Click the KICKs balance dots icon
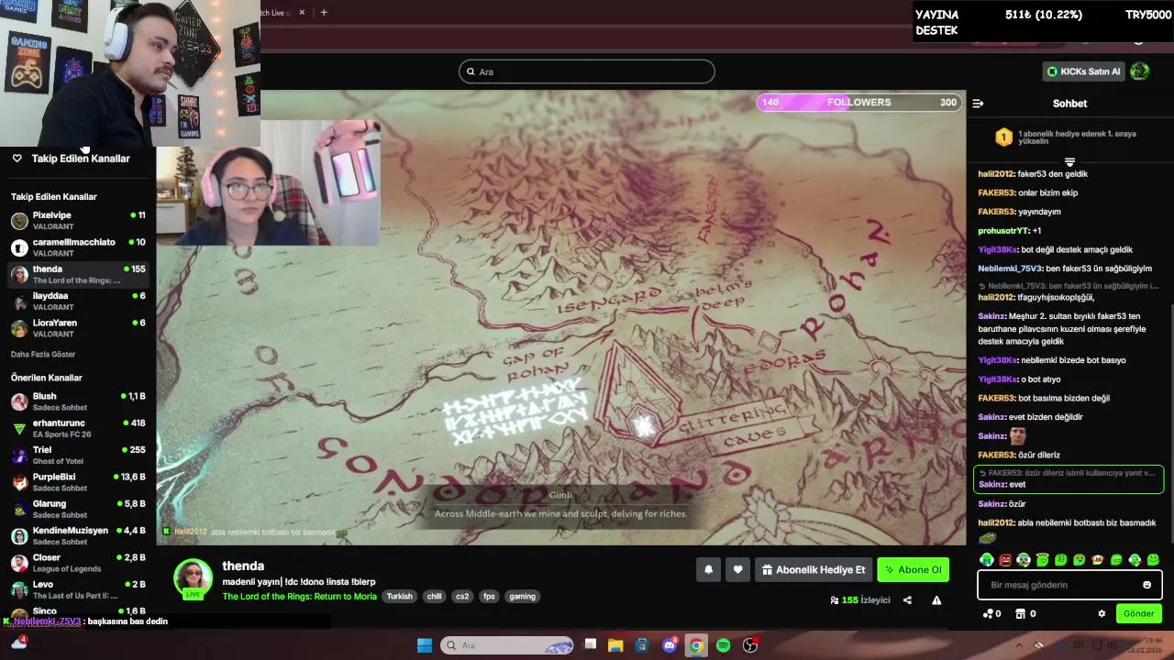This screenshot has width=1174, height=660. click(x=991, y=614)
